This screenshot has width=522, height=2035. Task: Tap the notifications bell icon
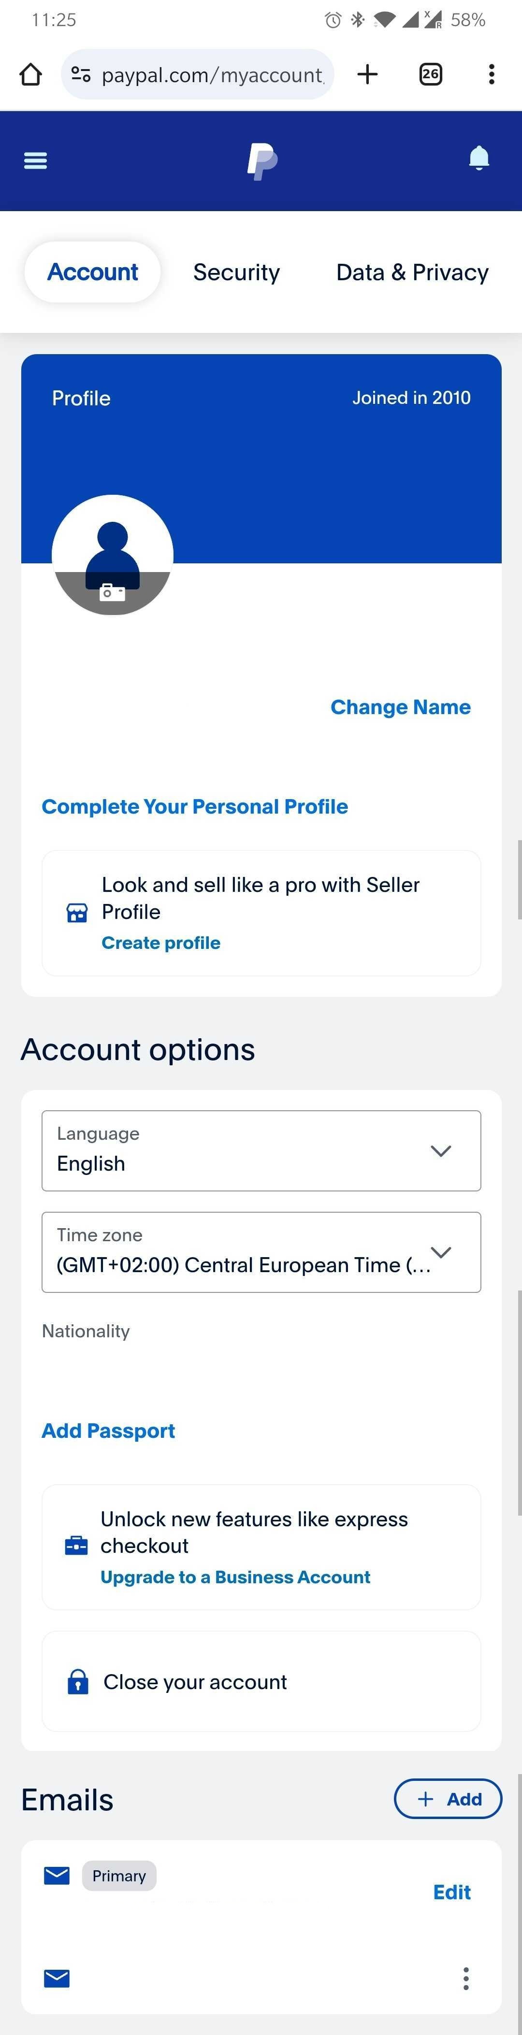478,159
